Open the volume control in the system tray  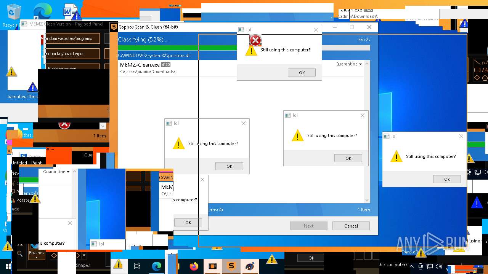pyautogui.click(x=439, y=266)
